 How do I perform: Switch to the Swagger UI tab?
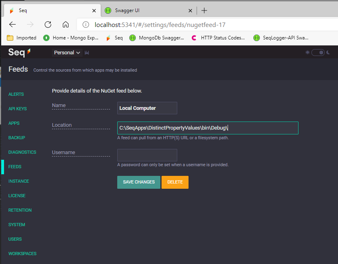click(148, 10)
